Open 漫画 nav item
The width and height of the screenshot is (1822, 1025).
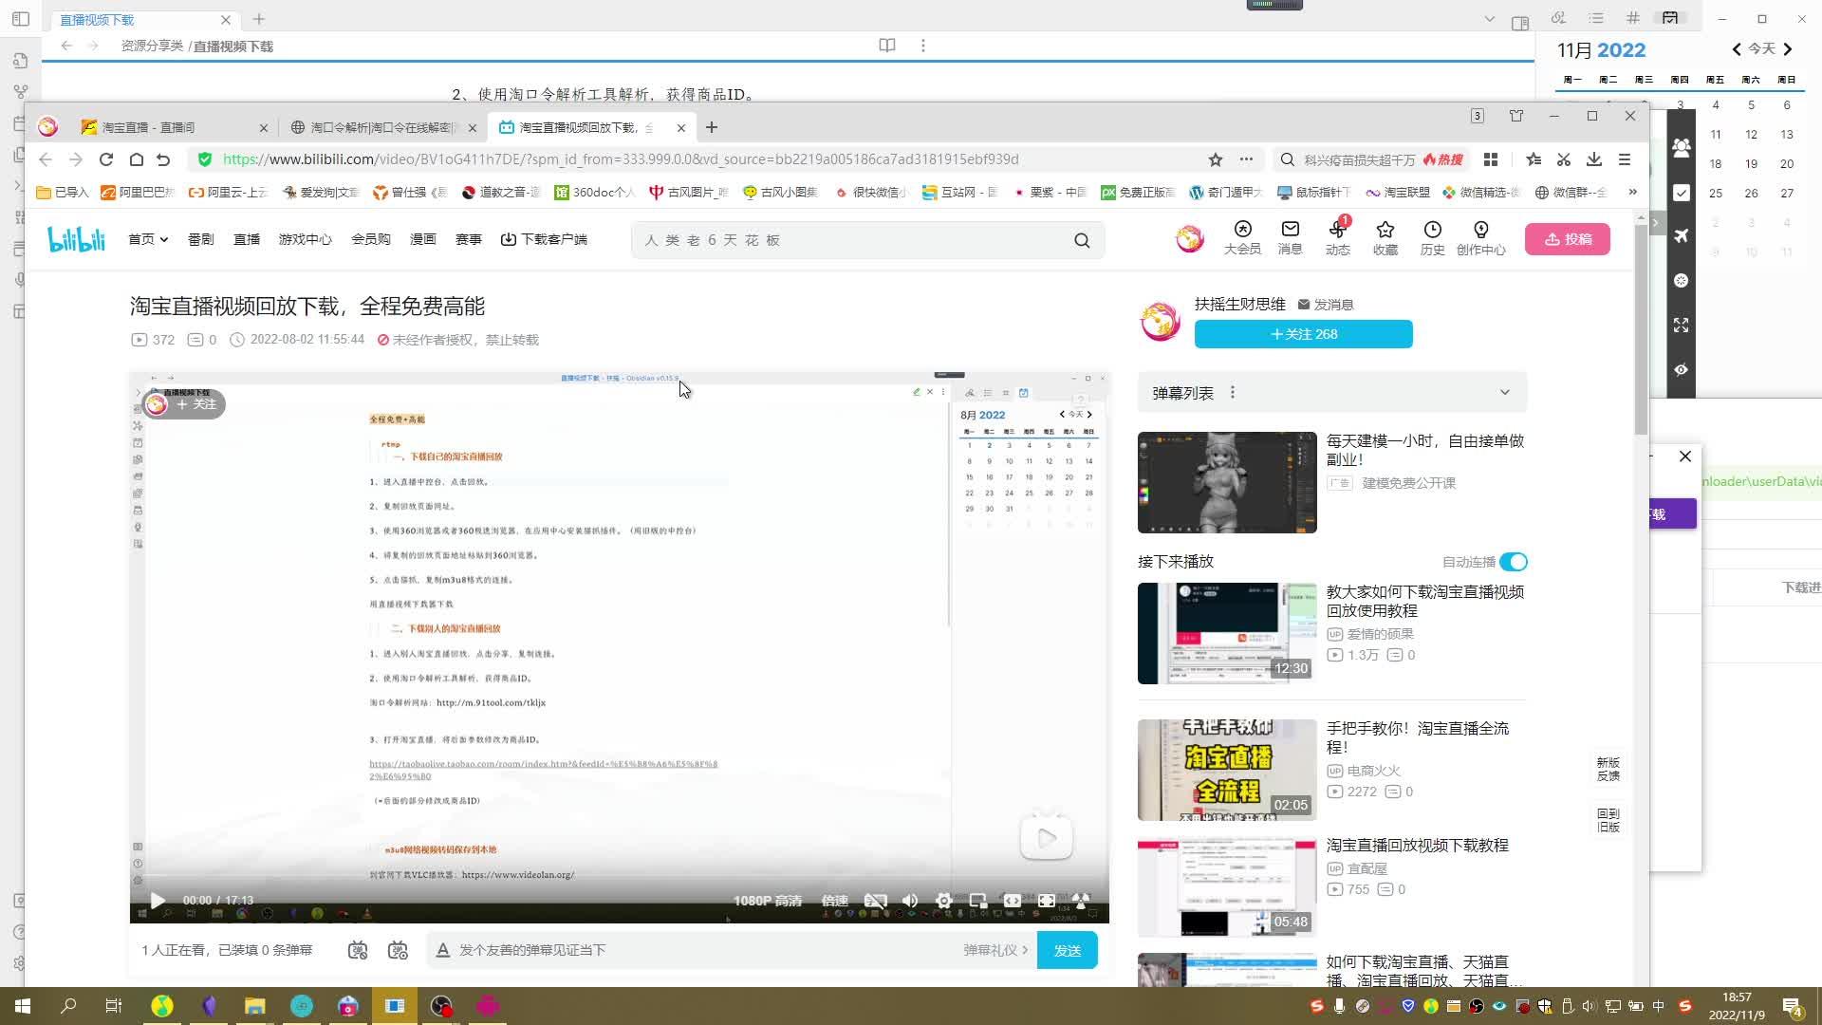click(x=422, y=239)
